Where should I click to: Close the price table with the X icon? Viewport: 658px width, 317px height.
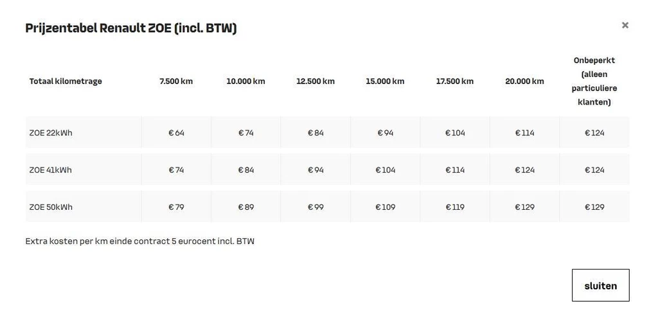(625, 25)
